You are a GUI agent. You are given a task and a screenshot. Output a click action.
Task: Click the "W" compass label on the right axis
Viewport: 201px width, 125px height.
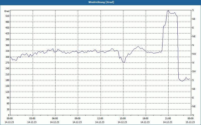click(x=193, y=63)
